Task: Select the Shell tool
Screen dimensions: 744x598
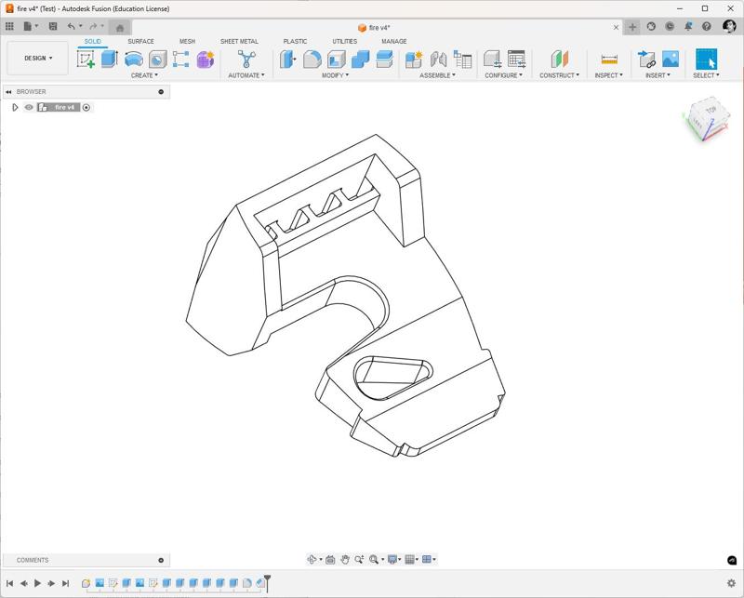Action: 337,60
